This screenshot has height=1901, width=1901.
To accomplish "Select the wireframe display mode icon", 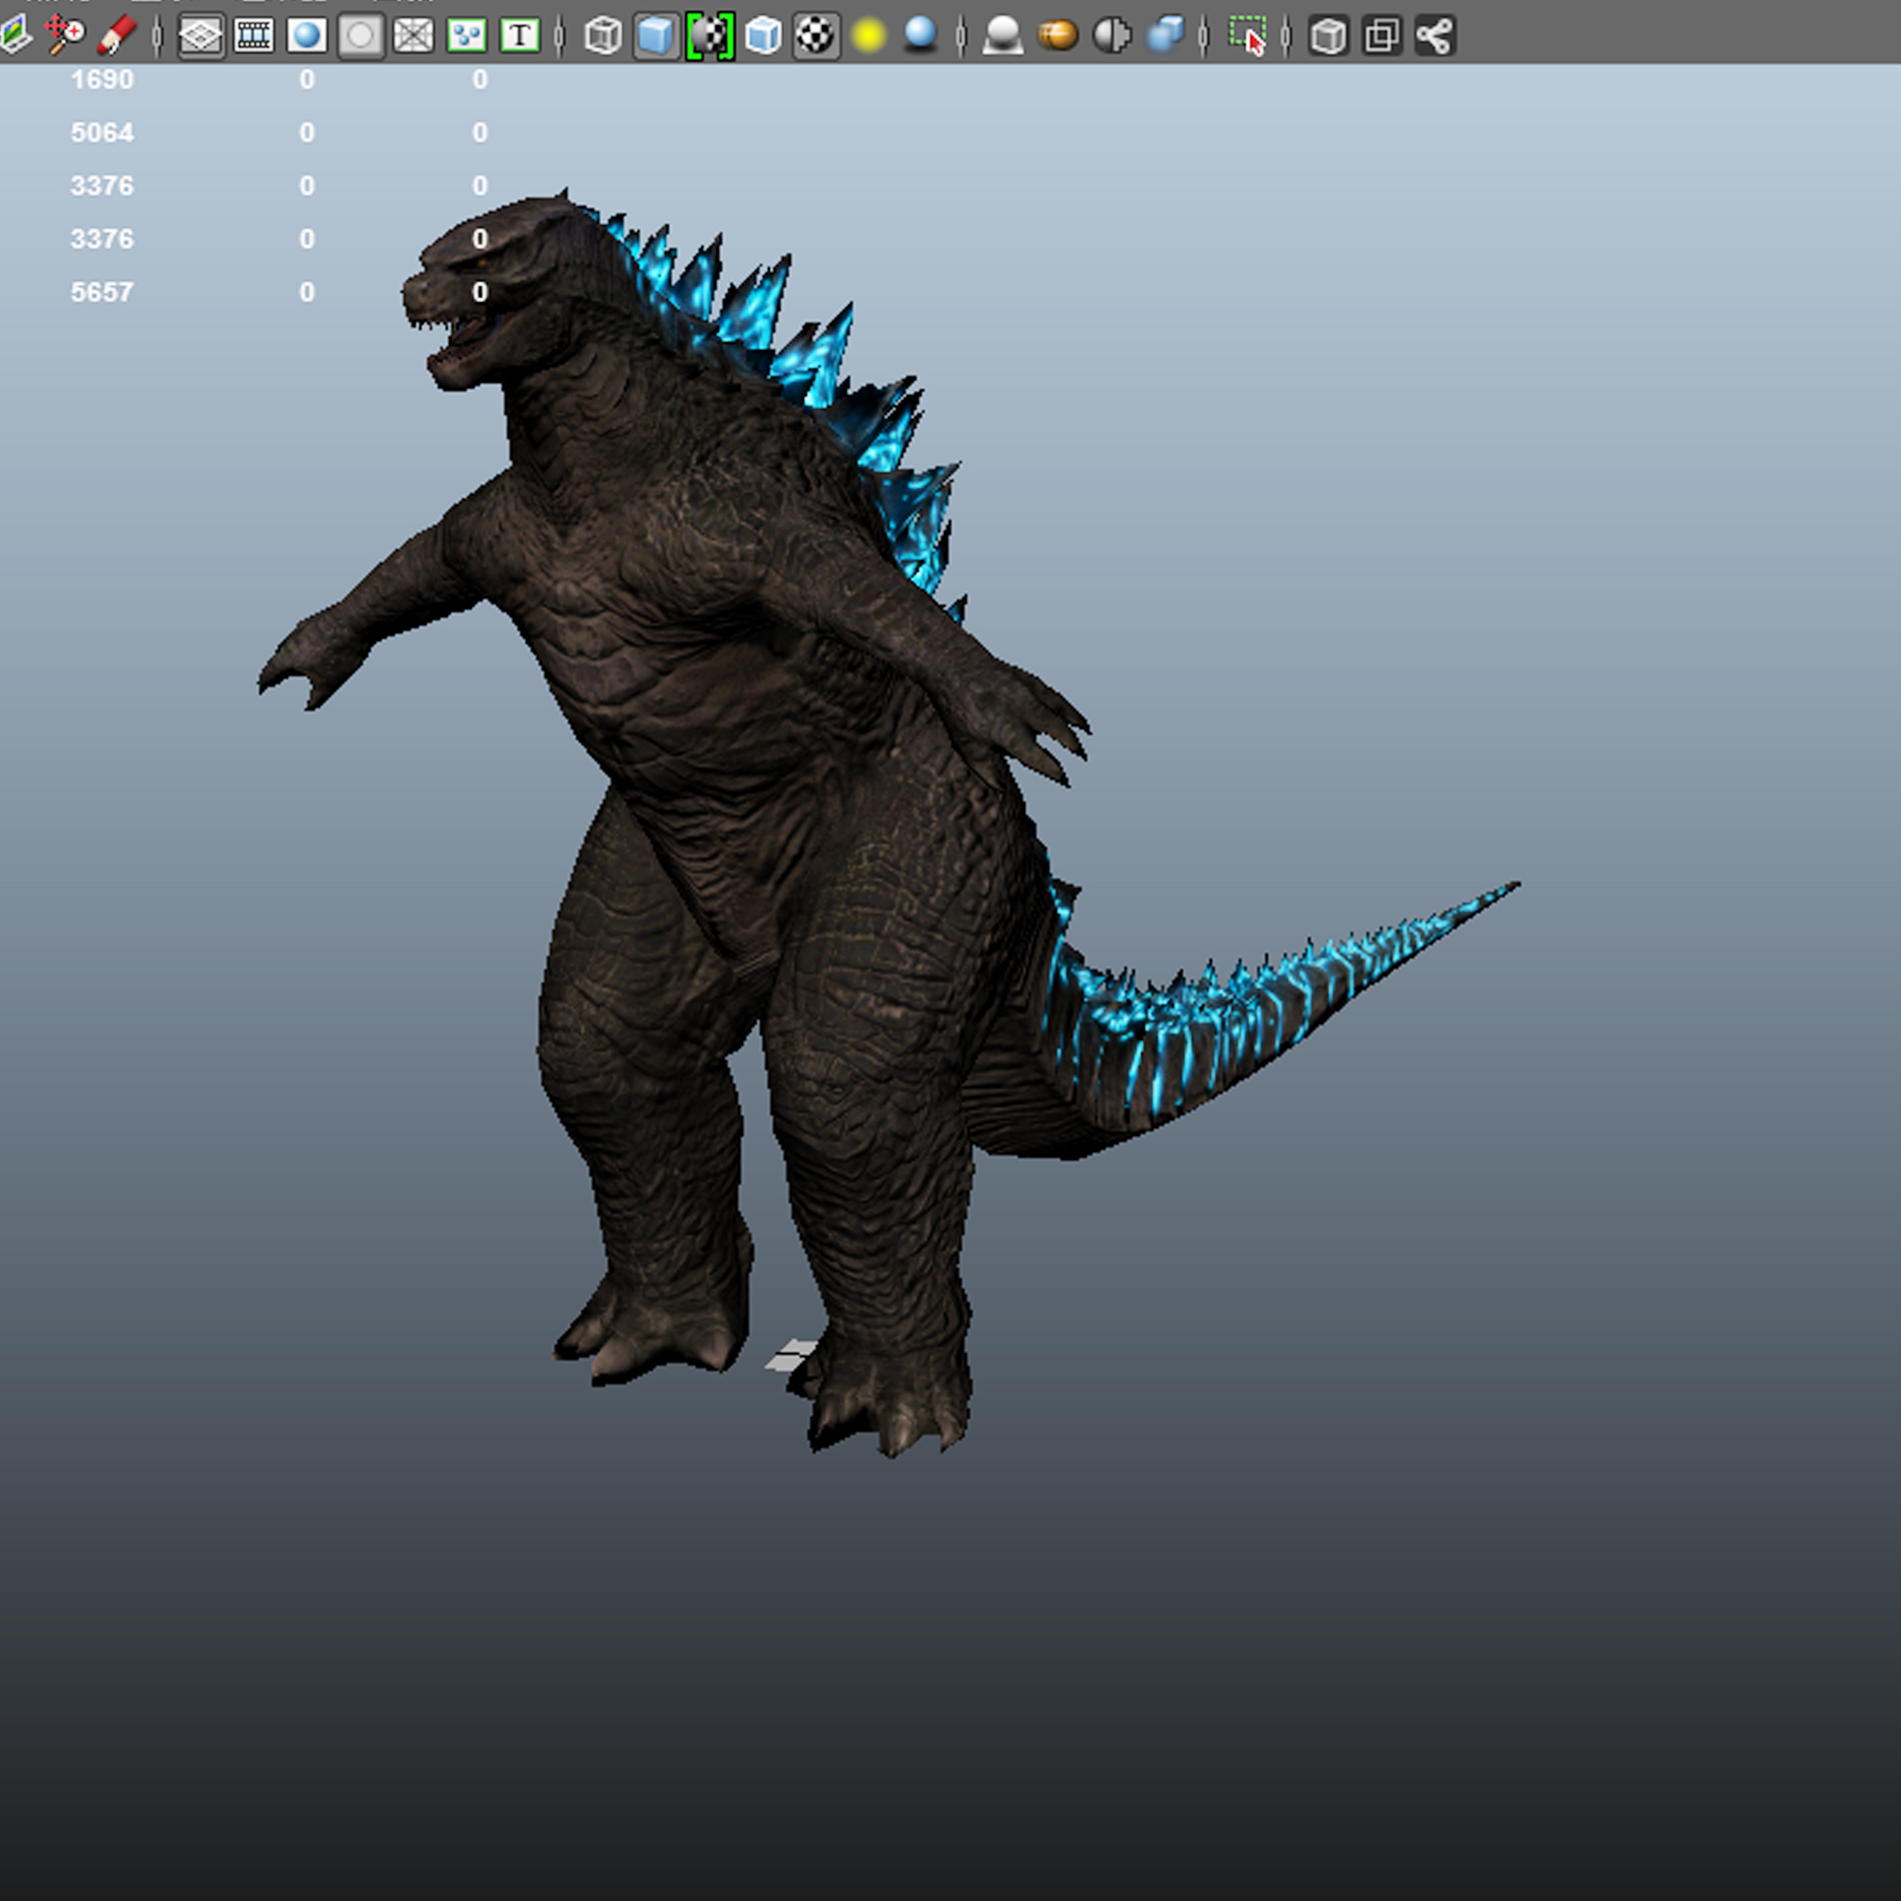I will tap(202, 36).
